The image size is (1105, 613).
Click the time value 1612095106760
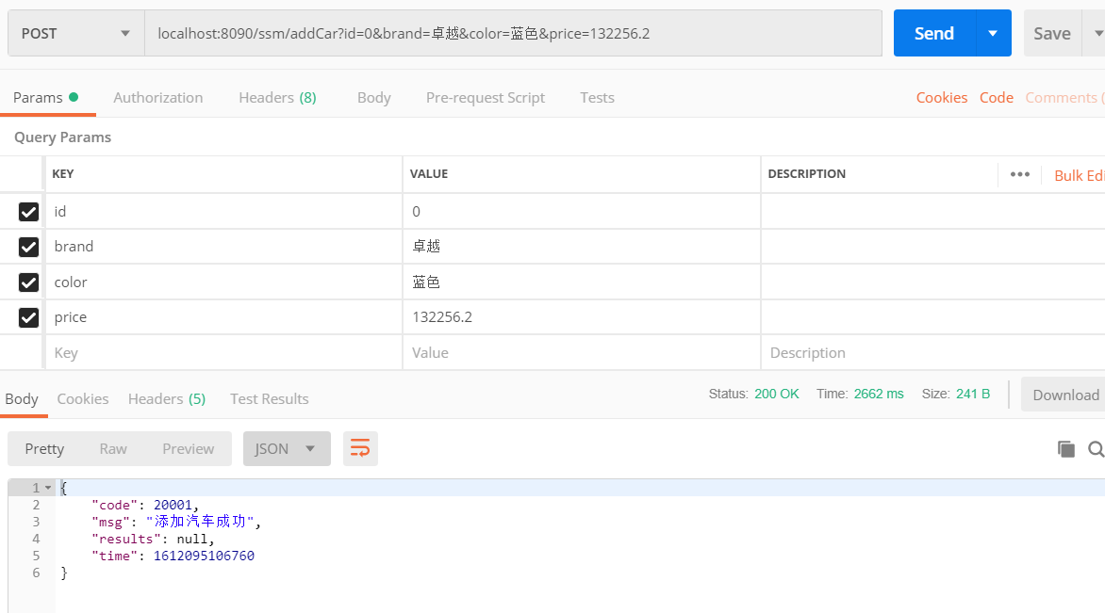point(204,556)
